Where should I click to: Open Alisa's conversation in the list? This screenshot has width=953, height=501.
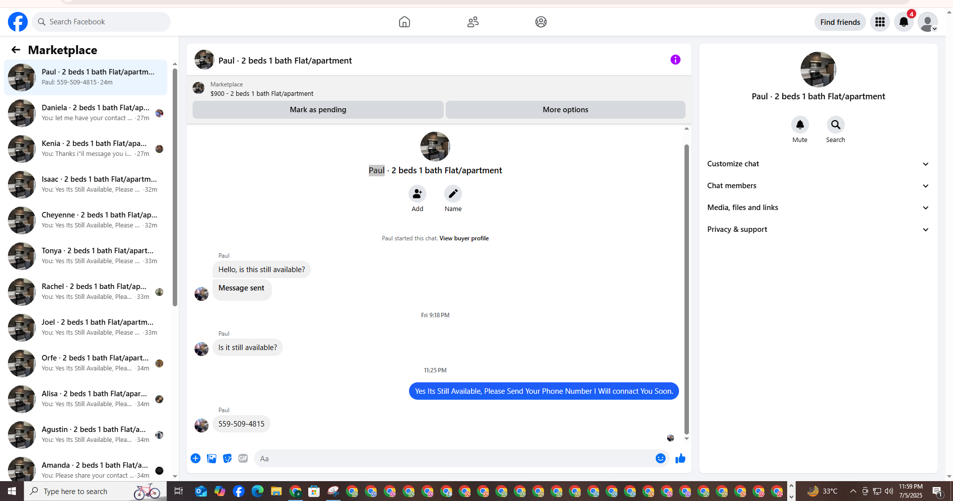85,399
